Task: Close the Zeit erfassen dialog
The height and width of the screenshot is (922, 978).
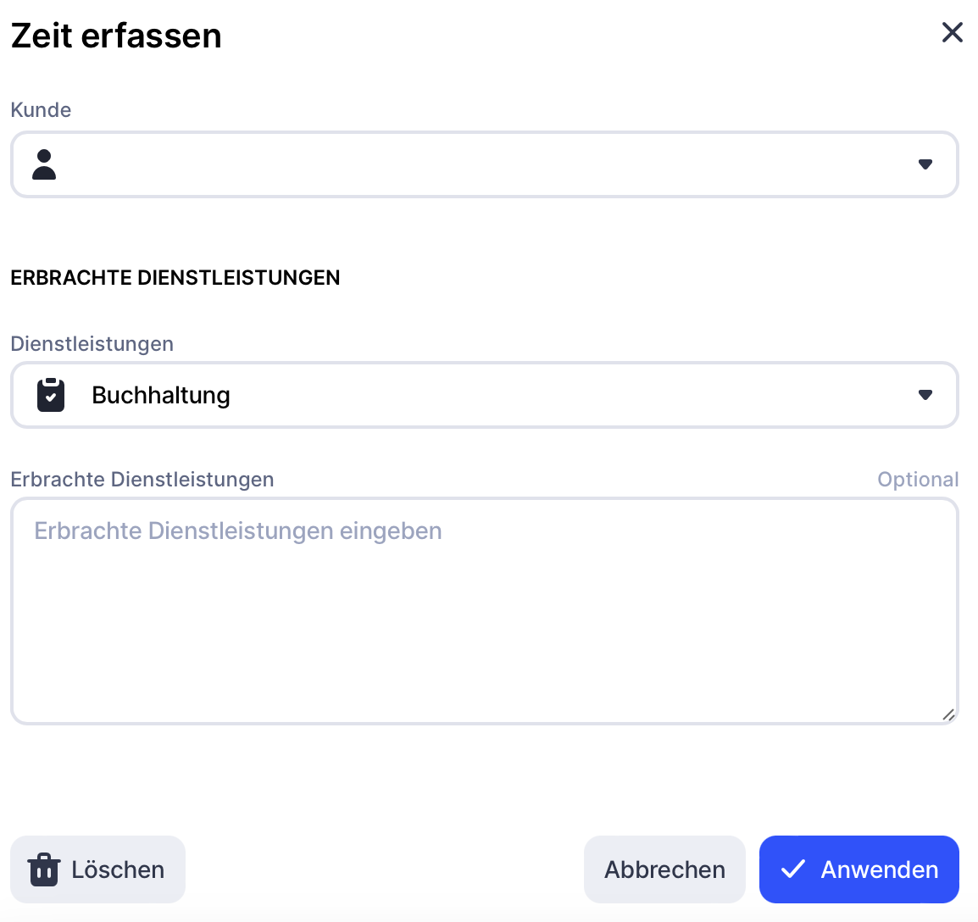Action: click(x=953, y=32)
